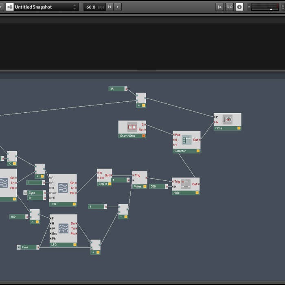Click the output level meter
The image size is (285, 285).
pos(266,7)
